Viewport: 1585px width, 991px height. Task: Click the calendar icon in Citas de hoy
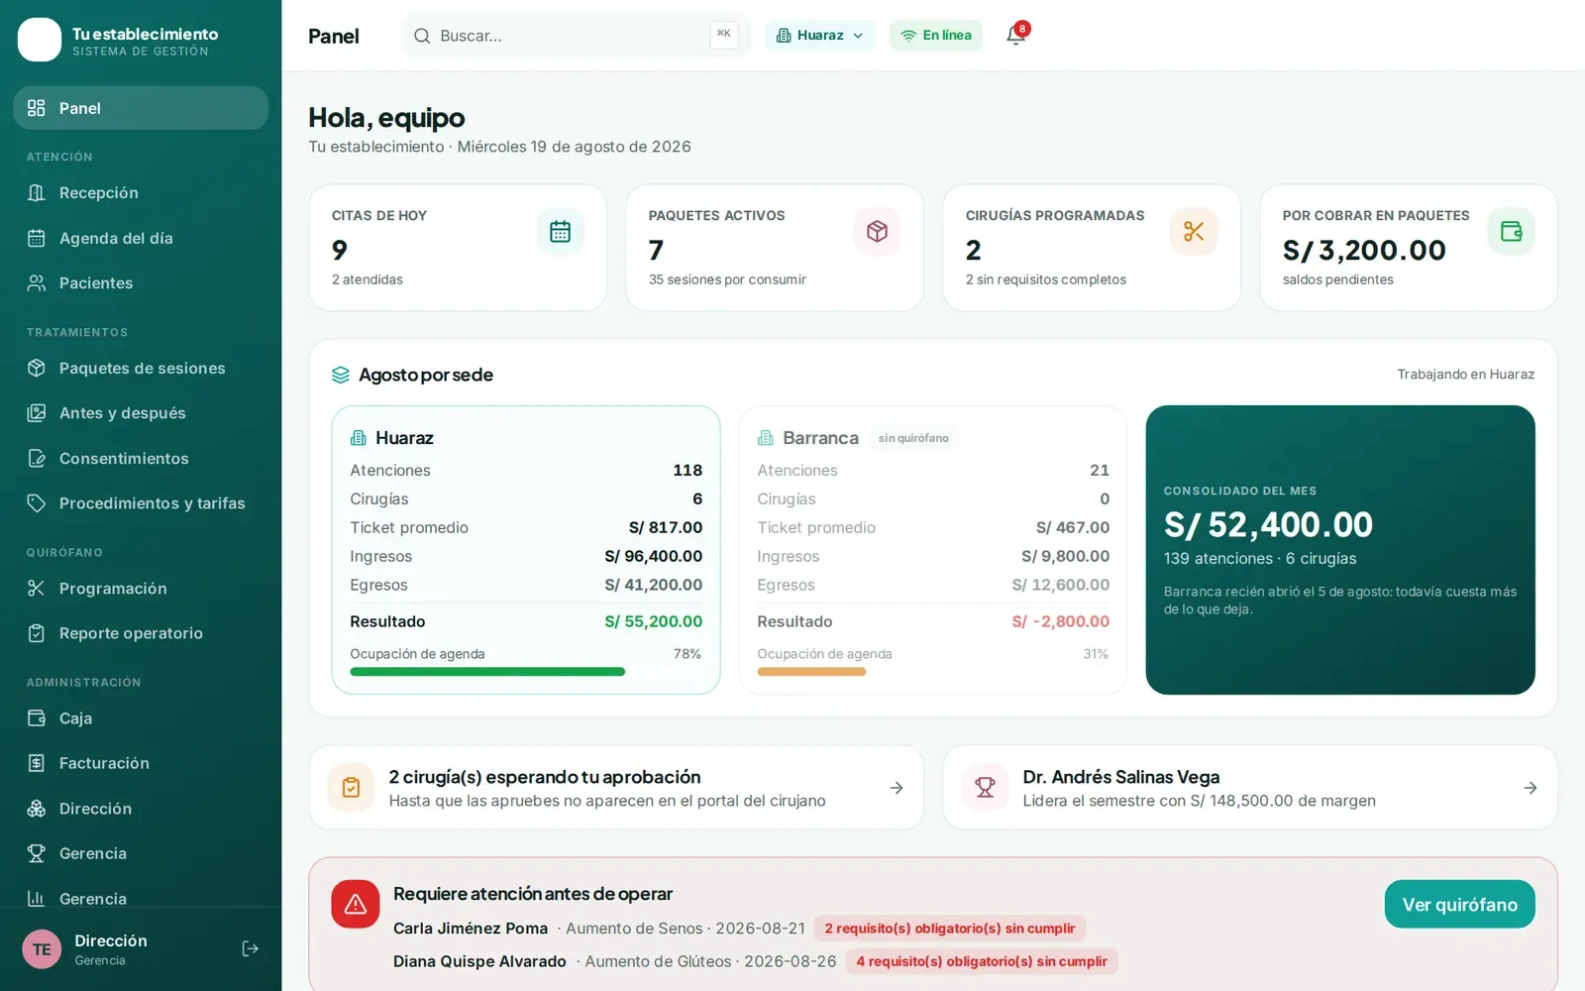(561, 231)
